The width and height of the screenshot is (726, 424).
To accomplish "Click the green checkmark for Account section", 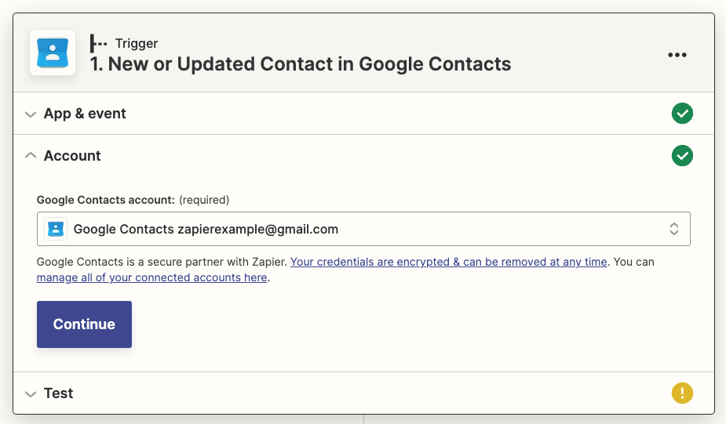I will pyautogui.click(x=682, y=156).
